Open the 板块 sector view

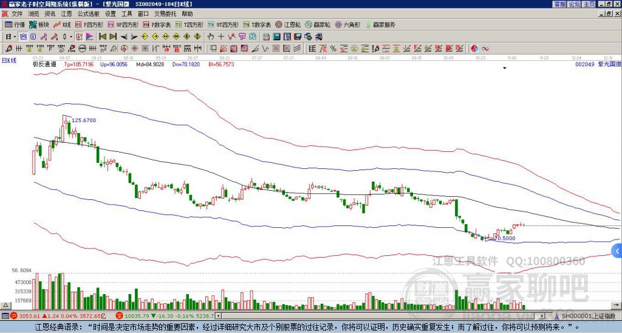(x=39, y=24)
